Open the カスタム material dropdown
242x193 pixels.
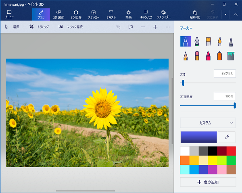tap(208, 122)
